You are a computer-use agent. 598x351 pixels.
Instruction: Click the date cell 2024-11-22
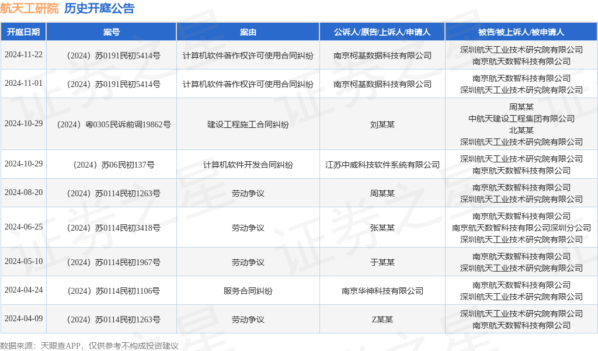click(23, 54)
